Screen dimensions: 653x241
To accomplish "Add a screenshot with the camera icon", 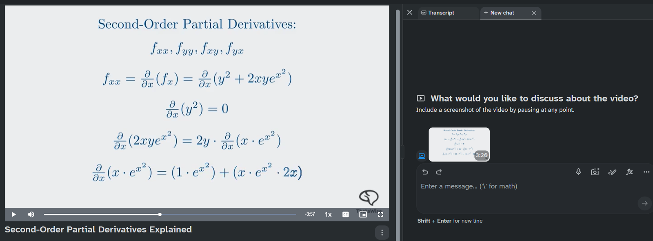I will [595, 172].
